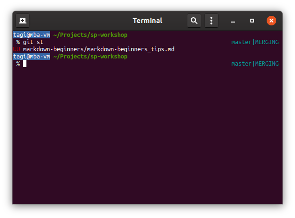295x218 pixels.
Task: Click the second ~/Projects/sp-workshop path
Action: 90,57
